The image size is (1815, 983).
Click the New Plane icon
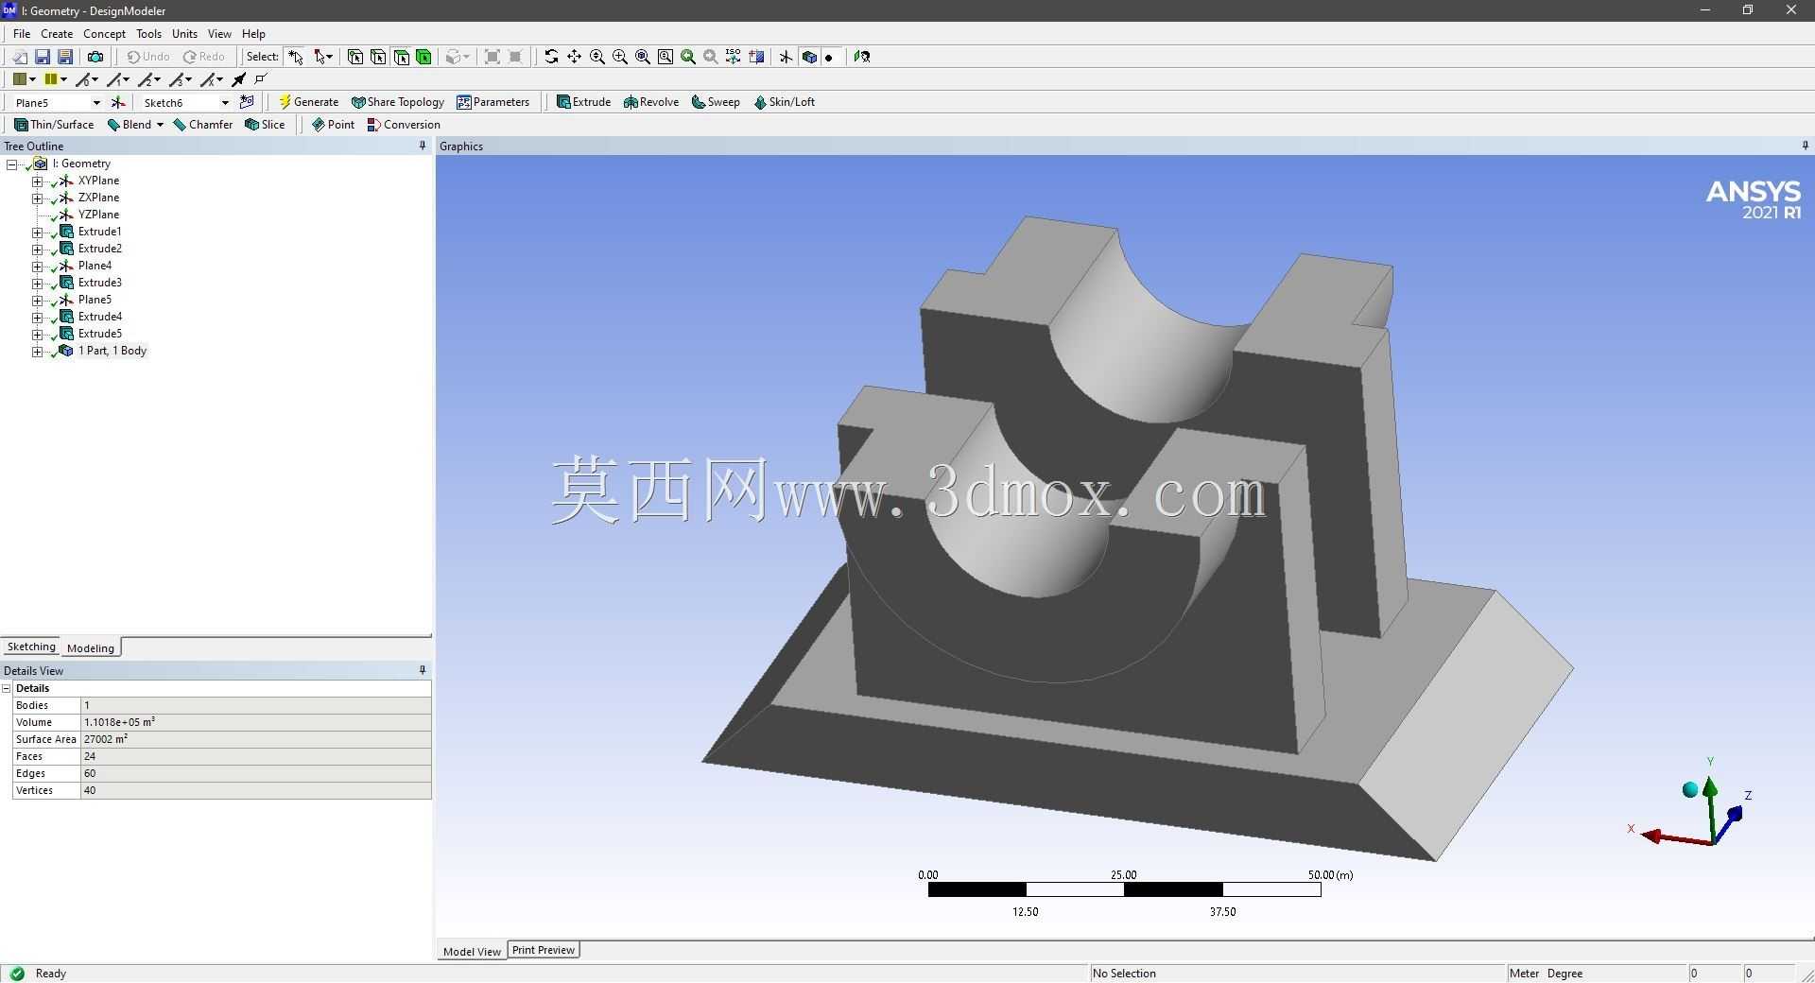118,102
